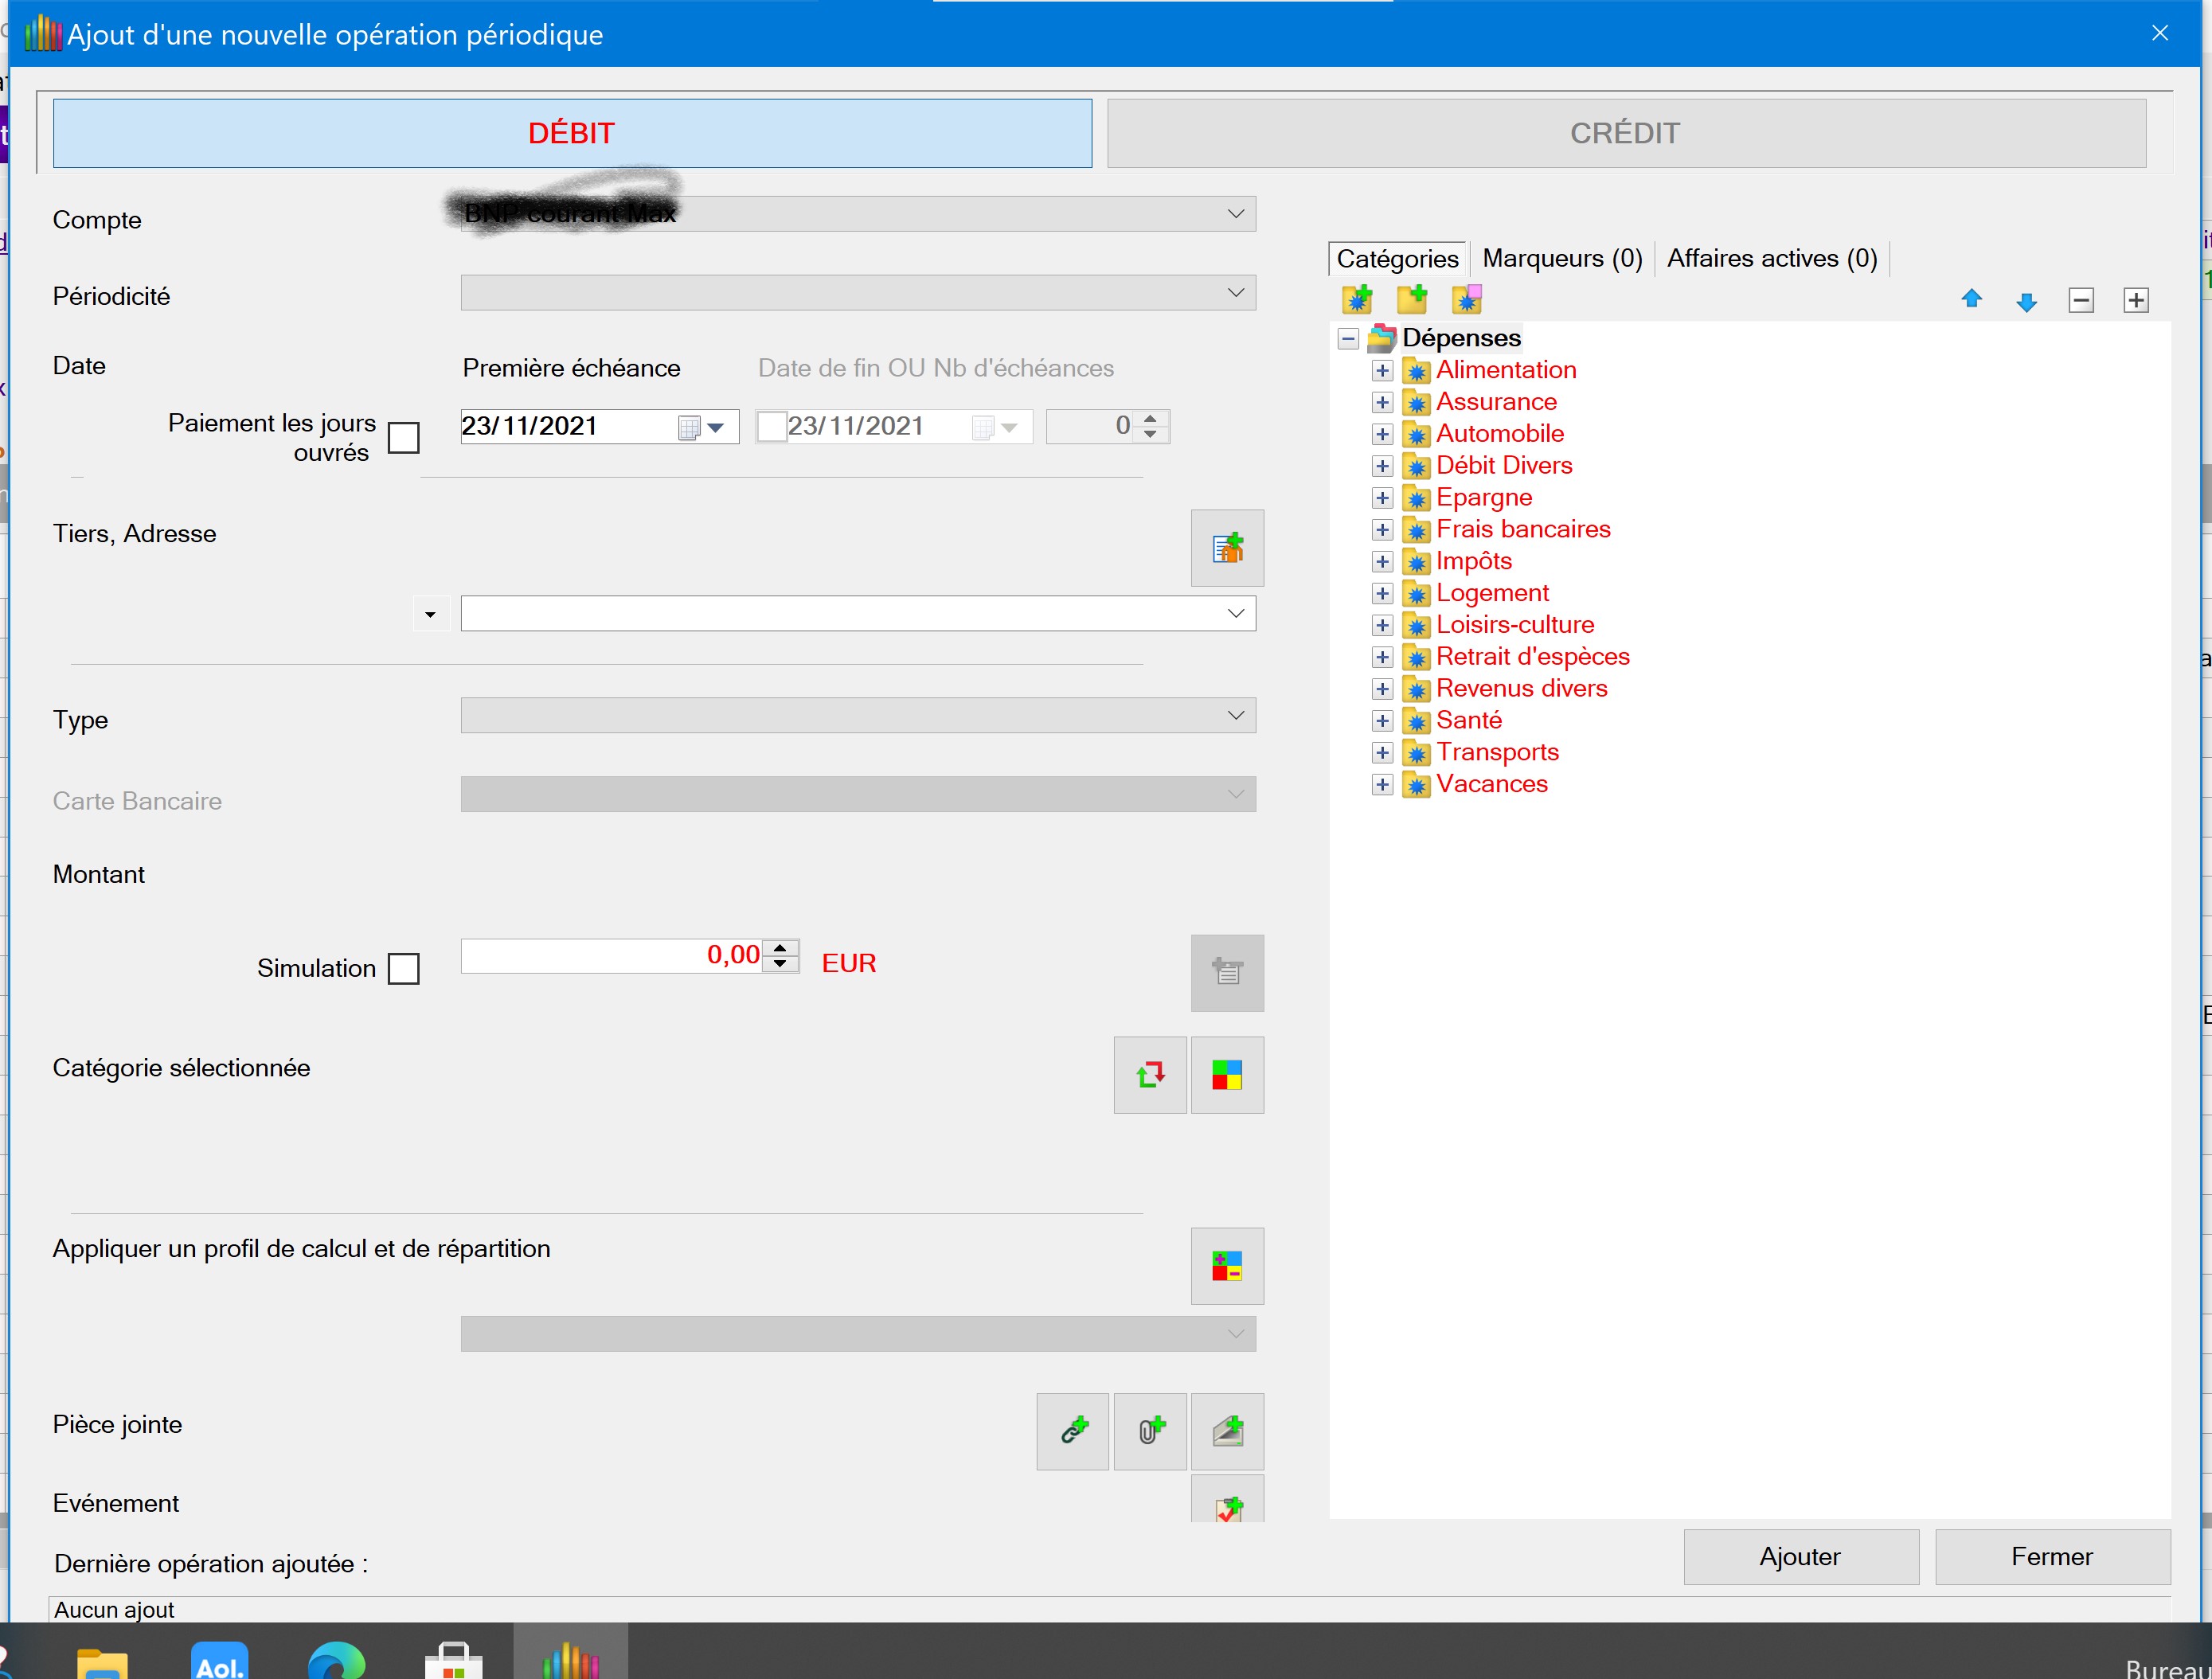Click the scanner attachment icon
The width and height of the screenshot is (2212, 1679).
(x=1227, y=1431)
